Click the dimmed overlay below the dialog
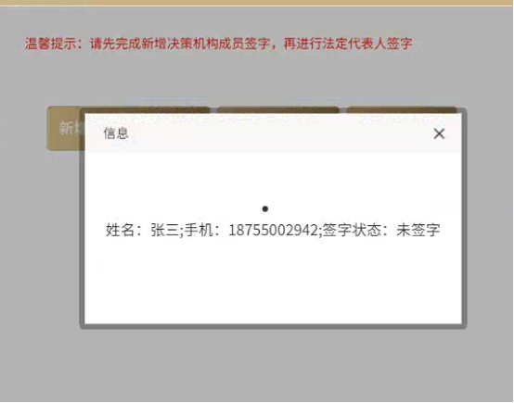Screen dimensions: 514x403 pyautogui.click(x=257, y=363)
